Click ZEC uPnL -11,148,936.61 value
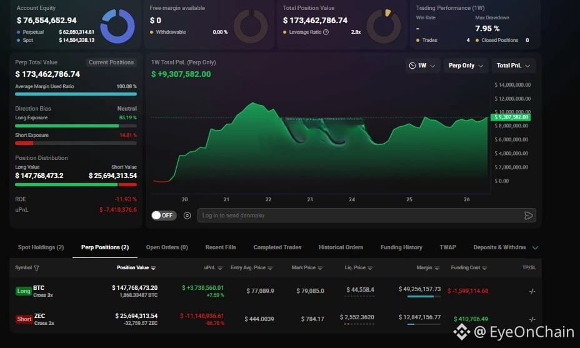The height and width of the screenshot is (348, 580). tap(202, 316)
